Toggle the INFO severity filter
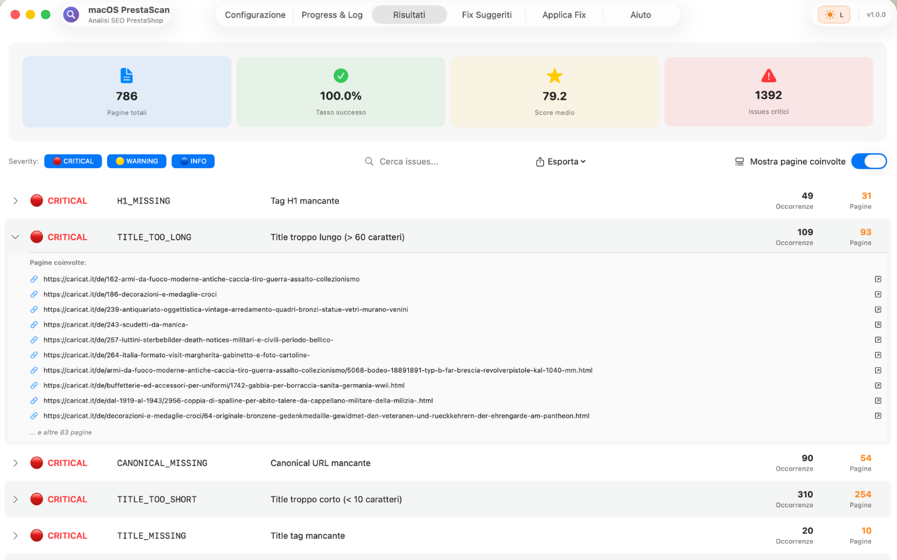Image resolution: width=897 pixels, height=560 pixels. tap(193, 161)
